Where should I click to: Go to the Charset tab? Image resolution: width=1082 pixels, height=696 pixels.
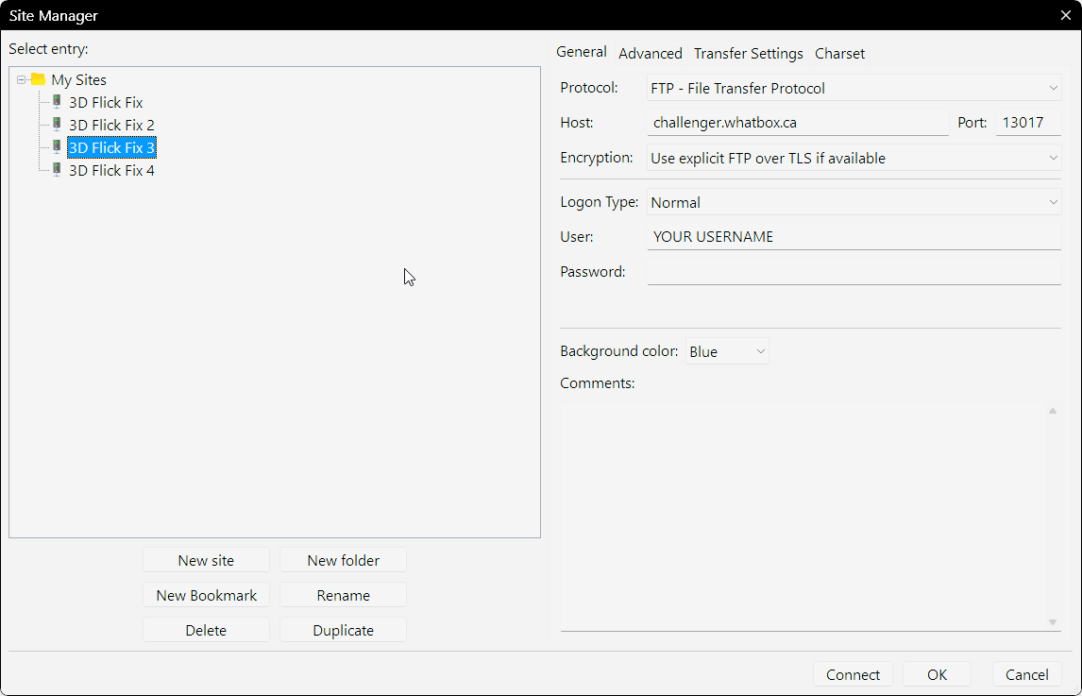tap(839, 54)
